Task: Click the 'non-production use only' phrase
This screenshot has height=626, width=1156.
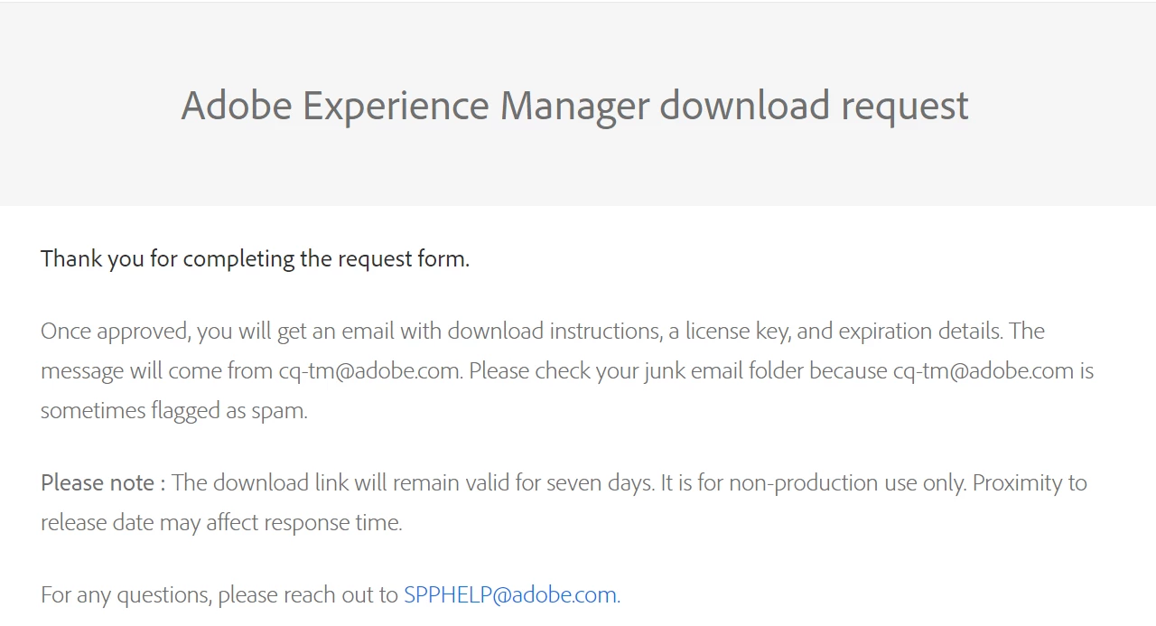Action: click(x=847, y=482)
